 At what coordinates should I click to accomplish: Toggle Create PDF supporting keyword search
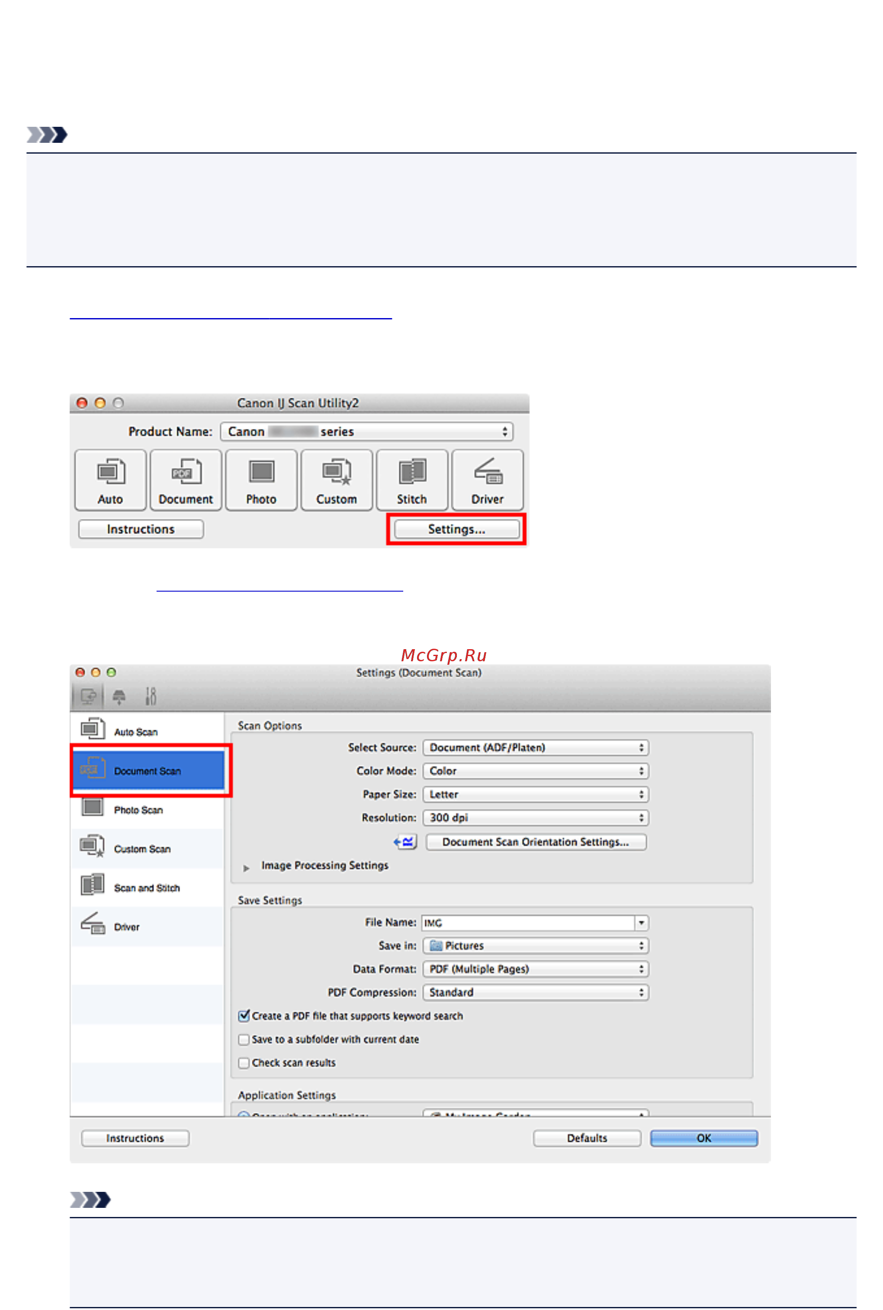(244, 1016)
